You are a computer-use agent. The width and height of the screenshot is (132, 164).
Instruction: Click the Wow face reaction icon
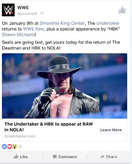click(15, 147)
